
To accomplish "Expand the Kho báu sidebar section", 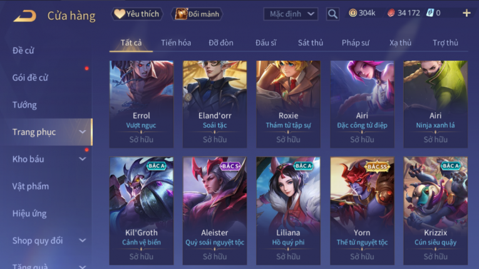I will [x=83, y=159].
